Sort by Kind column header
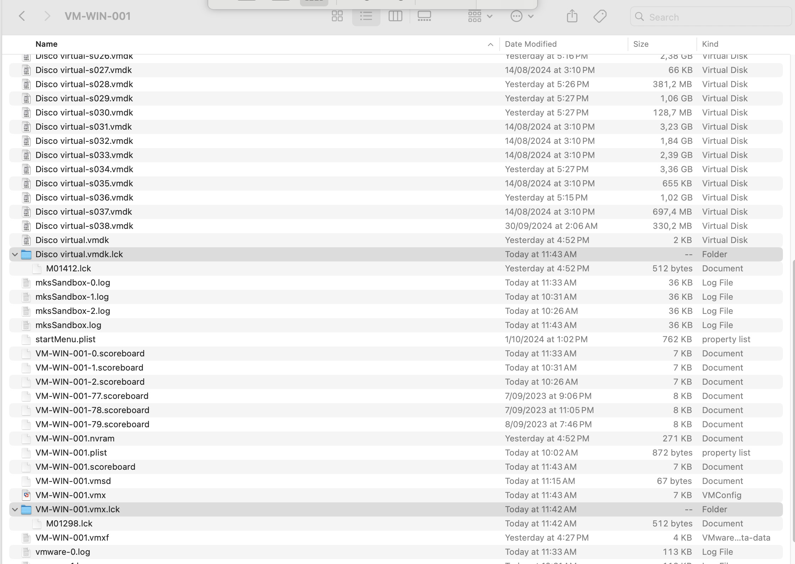This screenshot has width=795, height=564. [x=710, y=44]
